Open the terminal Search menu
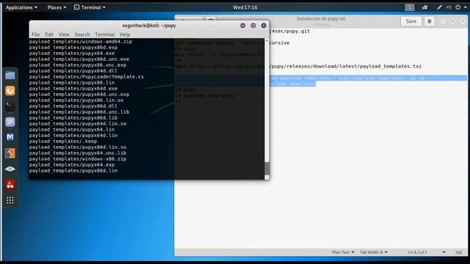The width and height of the screenshot is (470, 264). [82, 34]
